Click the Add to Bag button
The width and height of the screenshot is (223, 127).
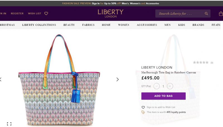(163, 96)
